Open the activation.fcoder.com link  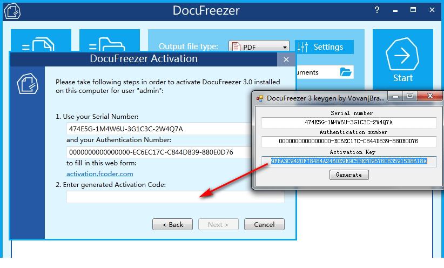pyautogui.click(x=100, y=173)
